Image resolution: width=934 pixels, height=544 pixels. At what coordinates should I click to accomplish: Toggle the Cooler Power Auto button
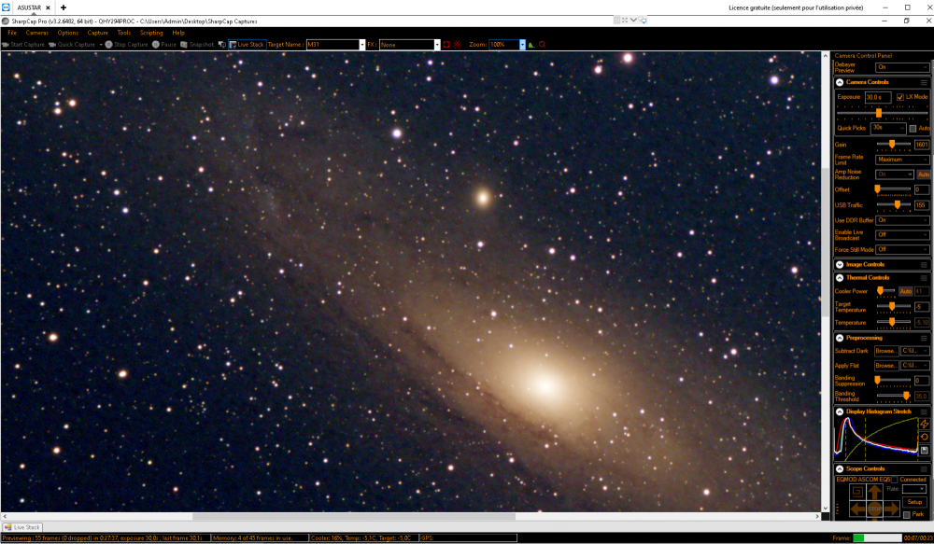tap(906, 292)
